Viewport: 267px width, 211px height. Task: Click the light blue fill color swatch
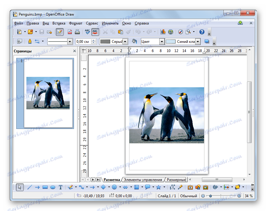(x=171, y=41)
